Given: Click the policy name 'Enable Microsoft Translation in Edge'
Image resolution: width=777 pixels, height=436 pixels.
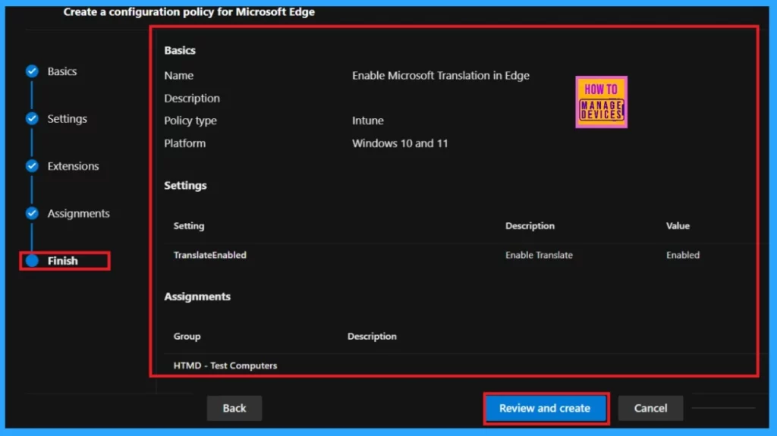Looking at the screenshot, I should (441, 76).
